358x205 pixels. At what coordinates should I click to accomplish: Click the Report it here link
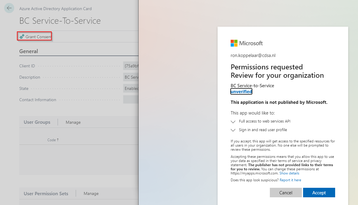point(290,180)
